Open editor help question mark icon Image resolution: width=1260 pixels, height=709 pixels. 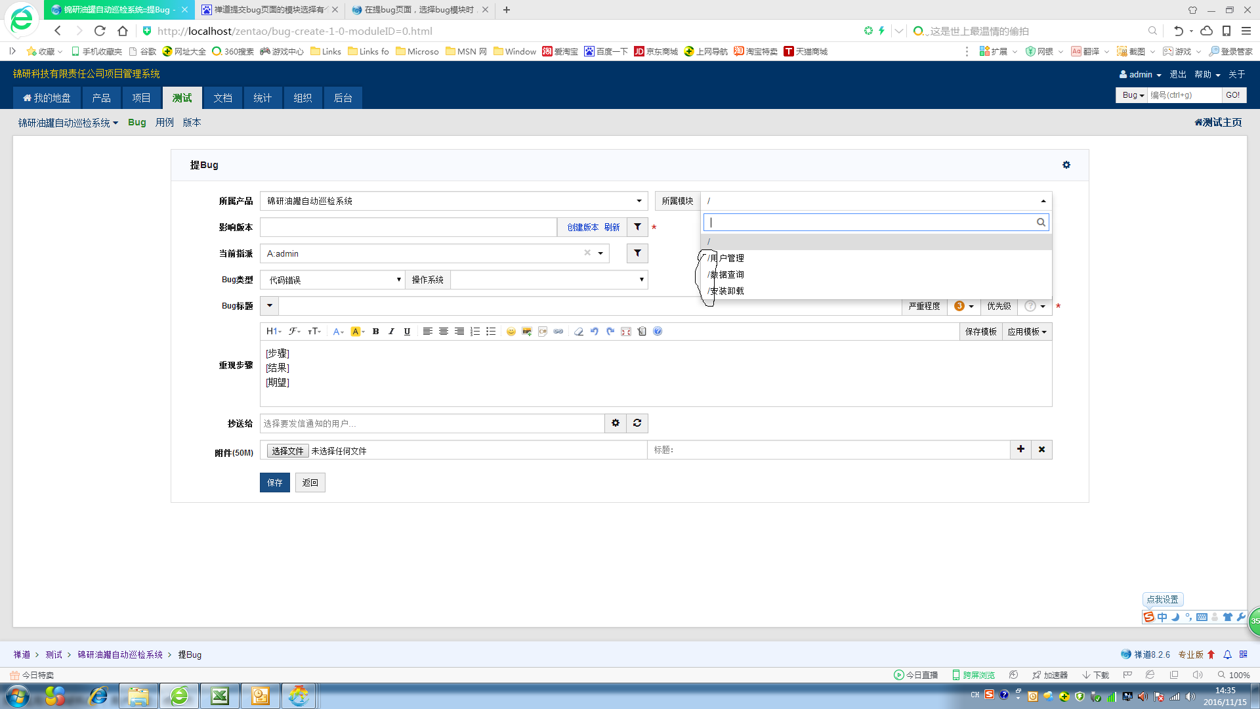658,332
